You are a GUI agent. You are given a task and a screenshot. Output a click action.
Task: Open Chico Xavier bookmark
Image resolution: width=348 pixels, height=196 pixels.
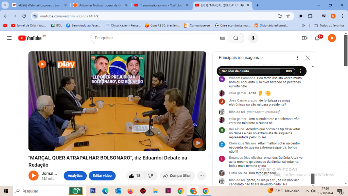(x=123, y=25)
